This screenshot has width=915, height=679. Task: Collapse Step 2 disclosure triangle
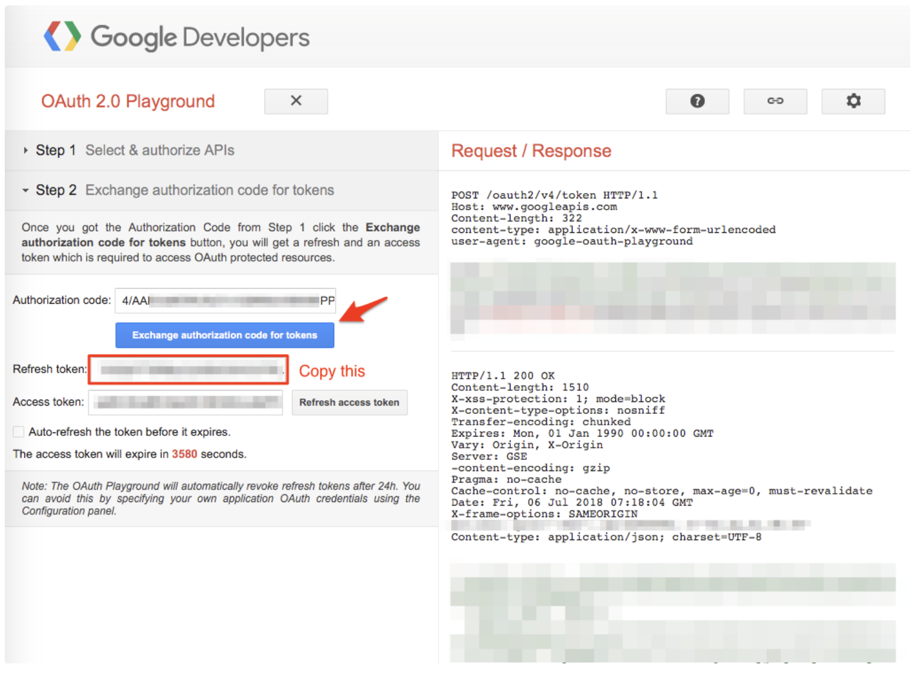coord(26,191)
